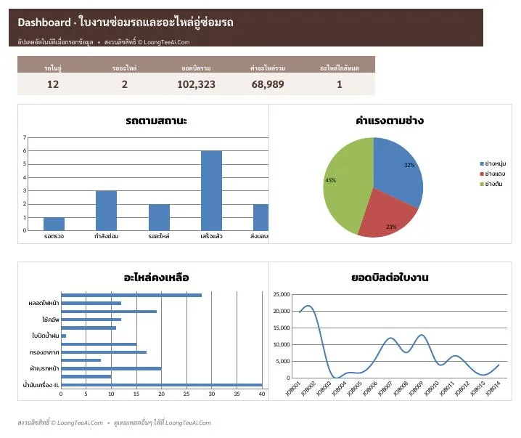521x438 pixels.
Task: Click the กำลังซ่อม axis label
Action: [x=107, y=236]
